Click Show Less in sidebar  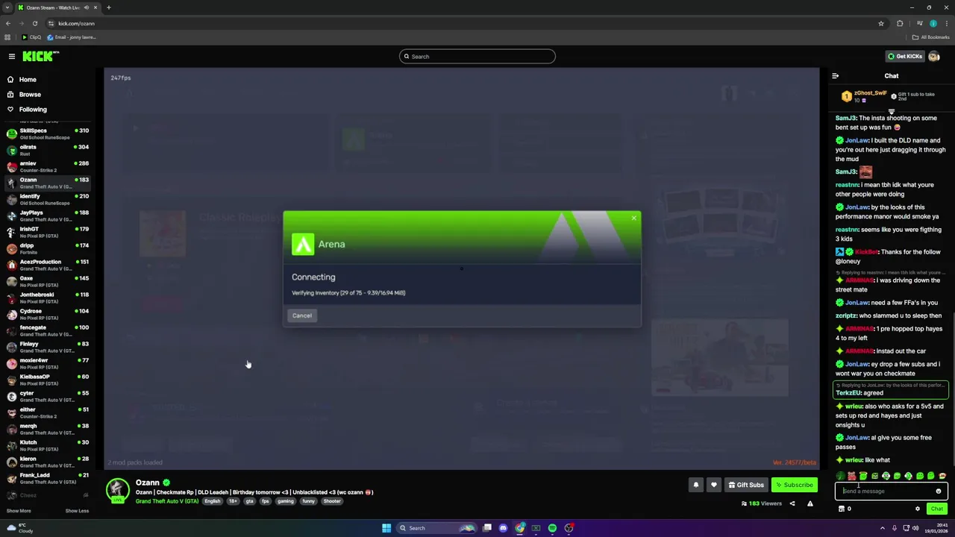tap(77, 511)
